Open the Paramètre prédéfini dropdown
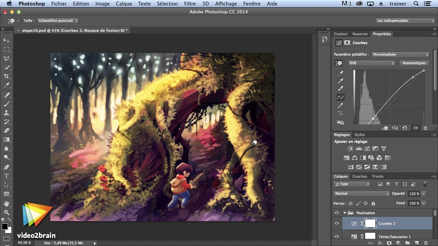 [400, 55]
